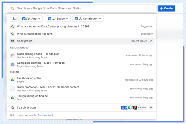
Task: Click the Live Doc icon for Slack pricing ebook
Action: pyautogui.click(x=12, y=55)
